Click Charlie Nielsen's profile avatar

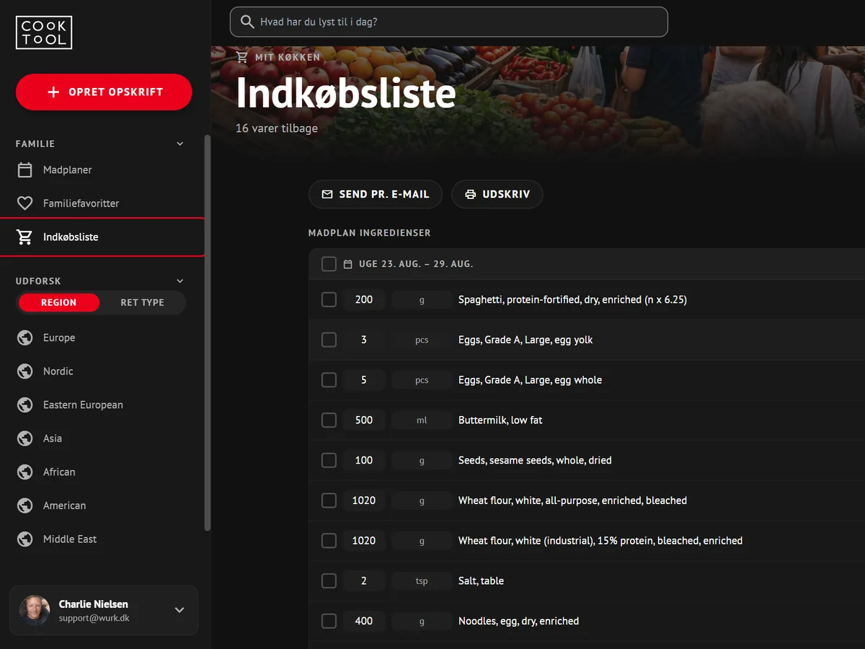[35, 610]
